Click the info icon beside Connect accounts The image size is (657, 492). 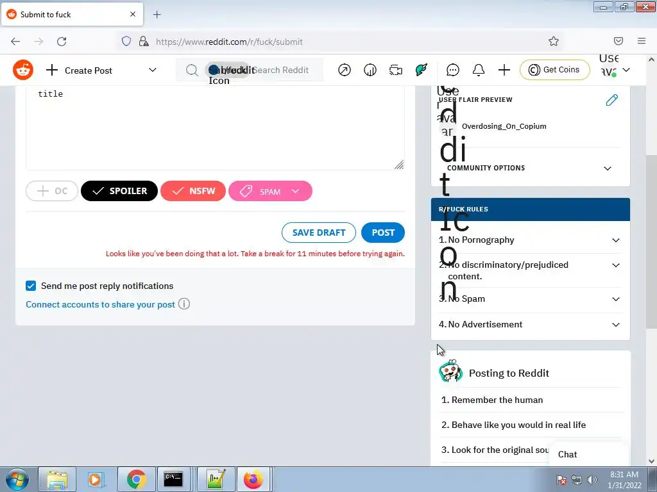pyautogui.click(x=184, y=304)
